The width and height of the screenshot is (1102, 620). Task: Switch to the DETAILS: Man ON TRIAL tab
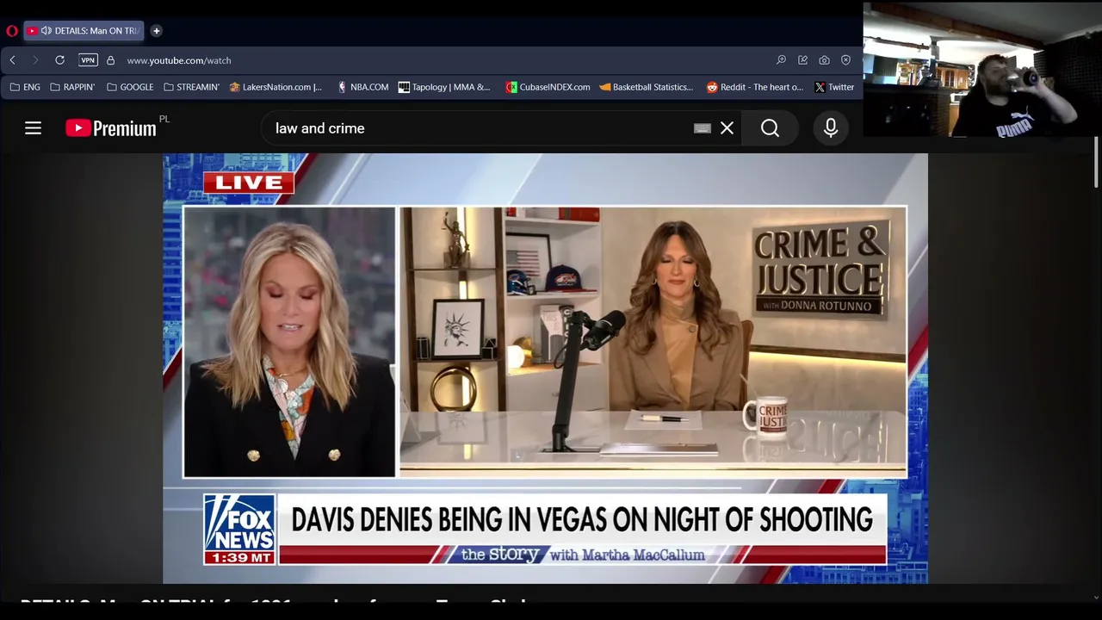pos(84,31)
